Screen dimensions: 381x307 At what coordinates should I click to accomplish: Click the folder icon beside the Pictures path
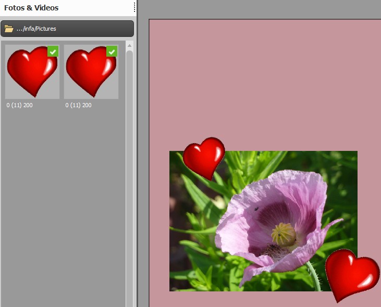pos(9,29)
